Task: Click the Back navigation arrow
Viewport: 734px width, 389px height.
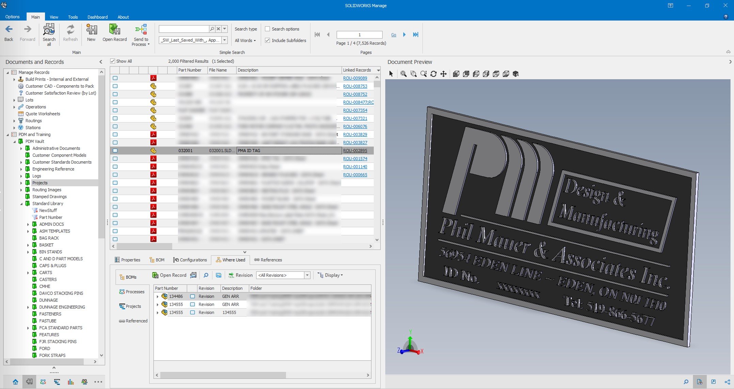Action: pos(9,30)
